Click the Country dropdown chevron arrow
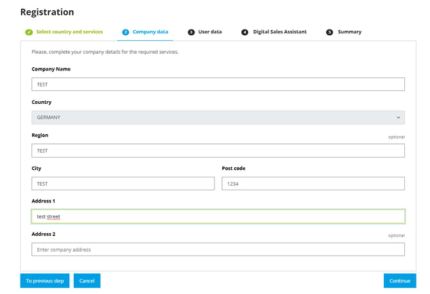Viewport: 430px width, 294px height. click(x=398, y=118)
